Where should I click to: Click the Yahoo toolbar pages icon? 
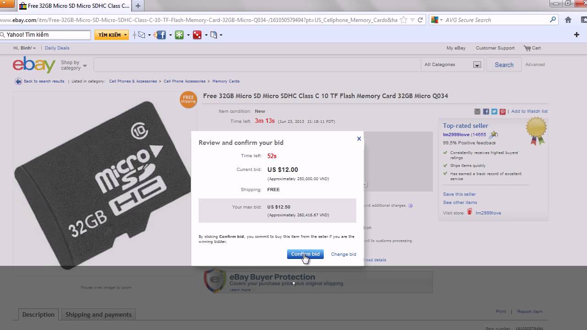coord(214,35)
